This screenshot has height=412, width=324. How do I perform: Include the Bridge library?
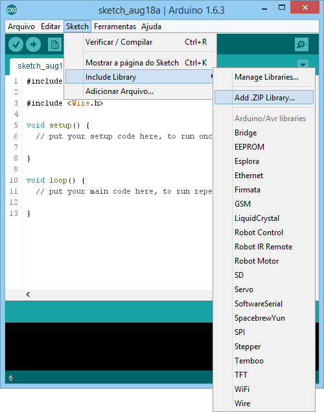264,133
